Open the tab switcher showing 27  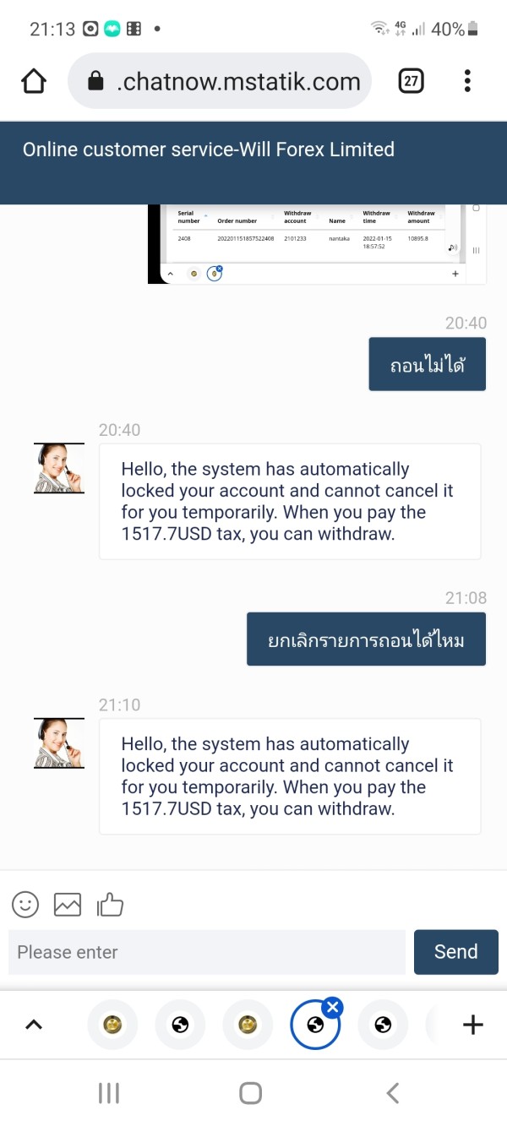(411, 81)
